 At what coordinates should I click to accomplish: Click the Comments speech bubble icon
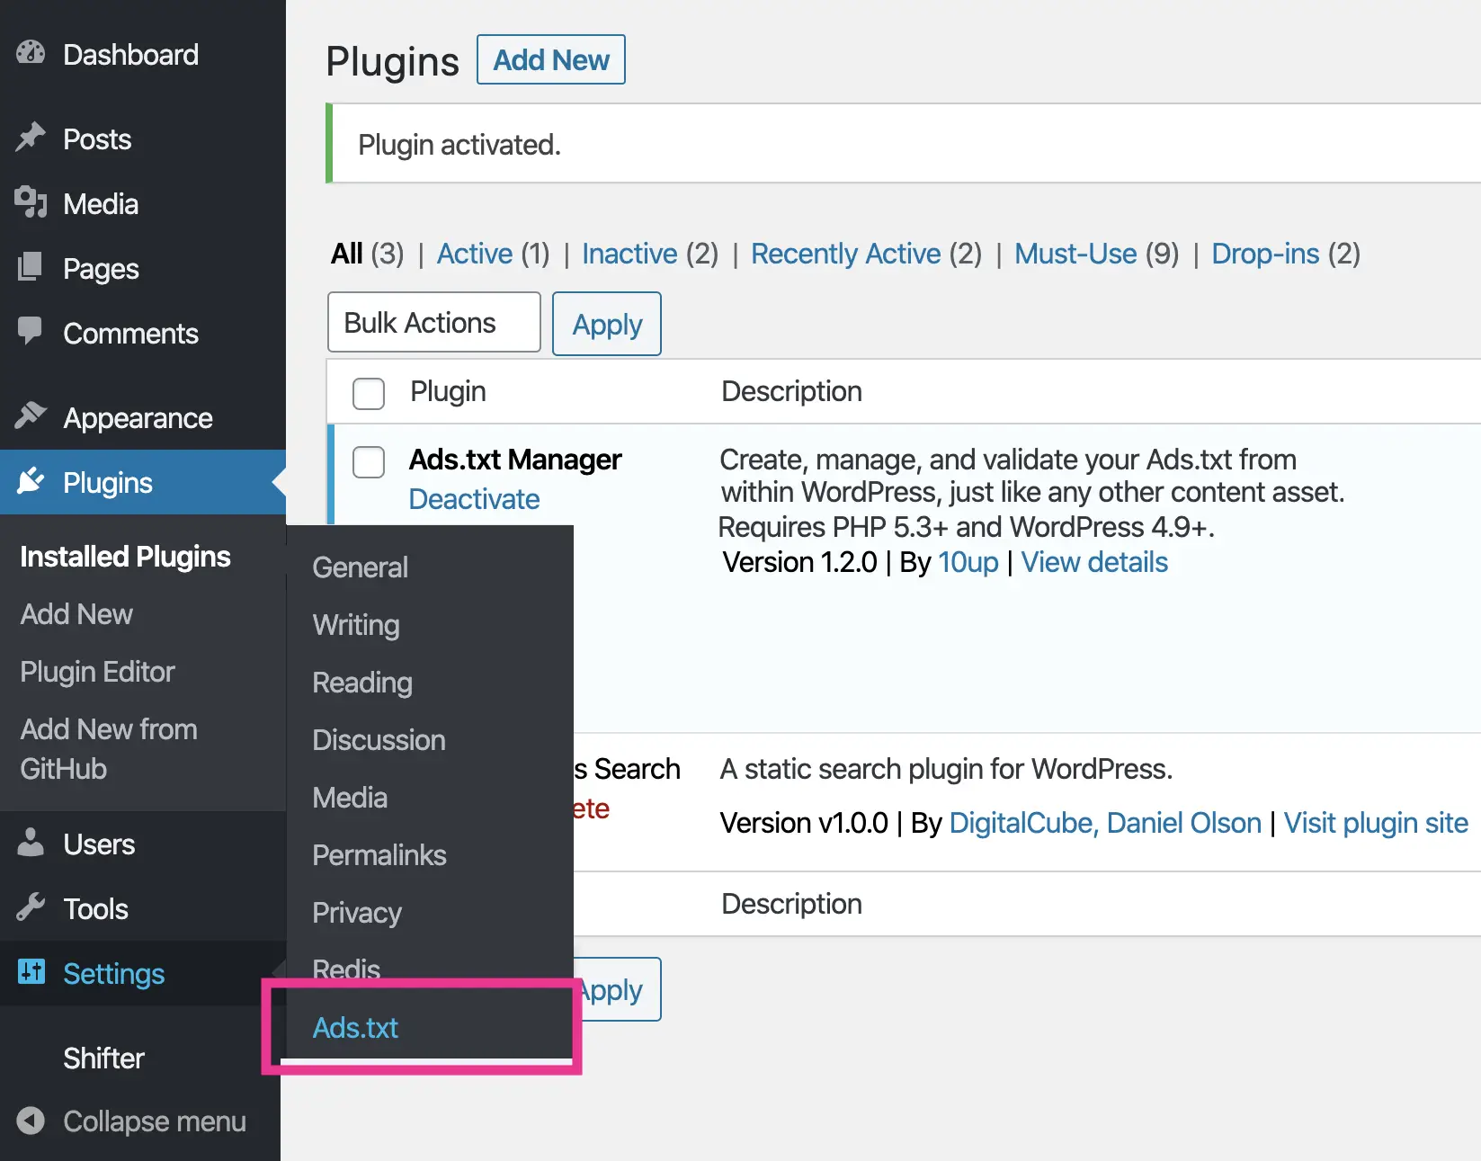(31, 331)
